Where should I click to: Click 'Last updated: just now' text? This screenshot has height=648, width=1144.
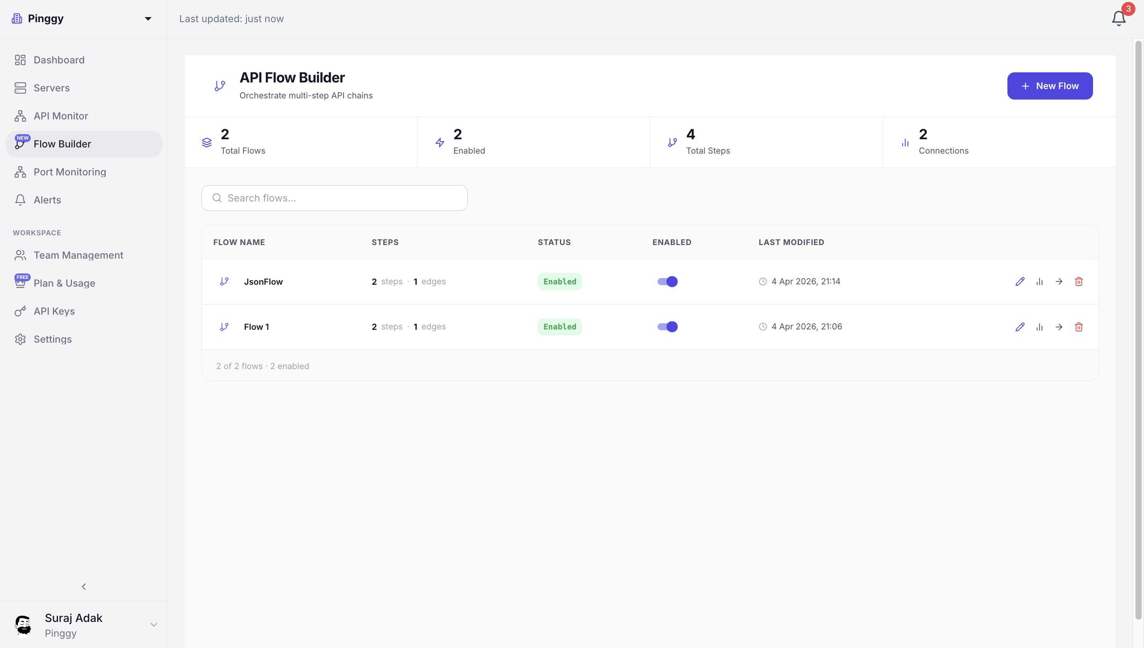click(232, 19)
